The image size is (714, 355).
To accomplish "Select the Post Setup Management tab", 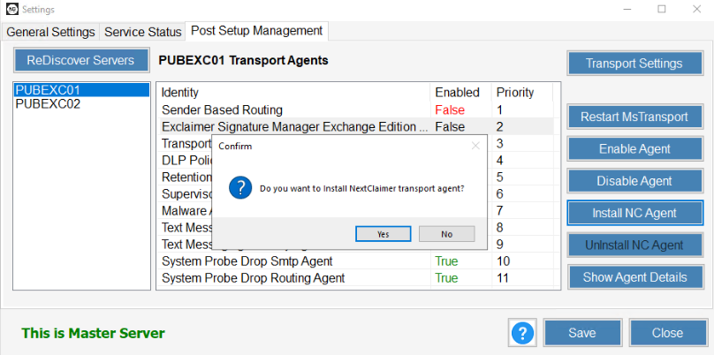I will 256,31.
